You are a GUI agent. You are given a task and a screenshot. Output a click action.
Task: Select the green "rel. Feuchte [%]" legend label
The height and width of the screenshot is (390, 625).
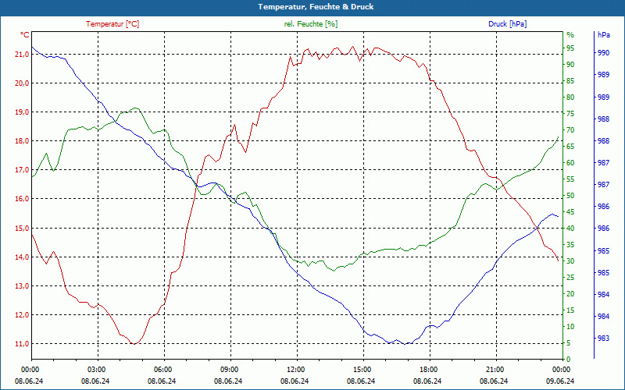[x=311, y=24]
